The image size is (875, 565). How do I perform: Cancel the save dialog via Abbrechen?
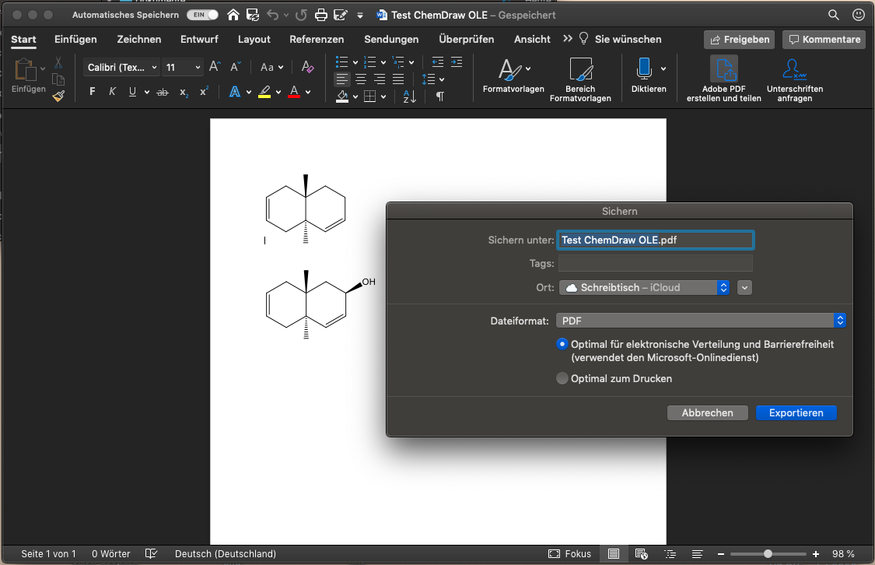(707, 412)
